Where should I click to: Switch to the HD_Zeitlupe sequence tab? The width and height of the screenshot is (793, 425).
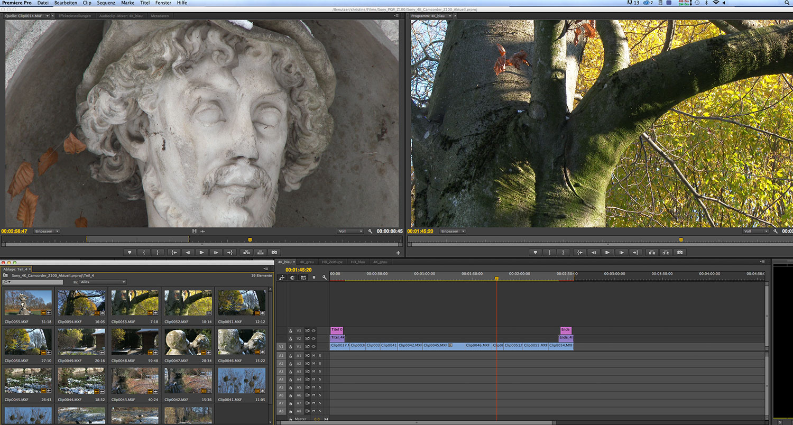[x=332, y=262]
